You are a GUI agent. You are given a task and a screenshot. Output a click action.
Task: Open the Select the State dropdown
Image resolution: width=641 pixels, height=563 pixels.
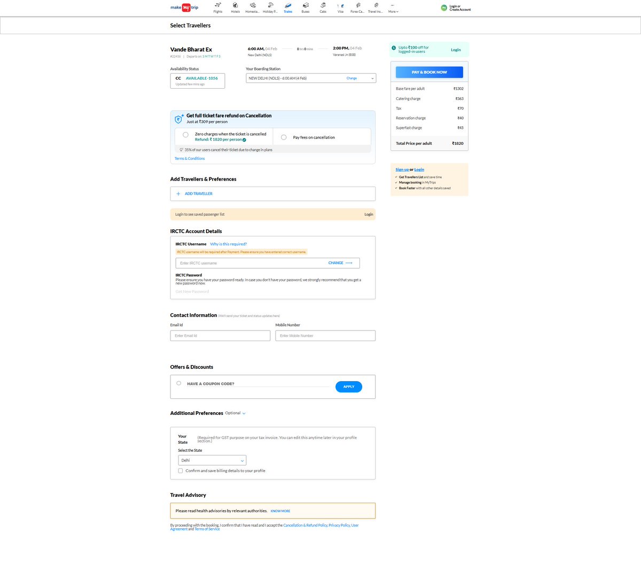pos(212,460)
